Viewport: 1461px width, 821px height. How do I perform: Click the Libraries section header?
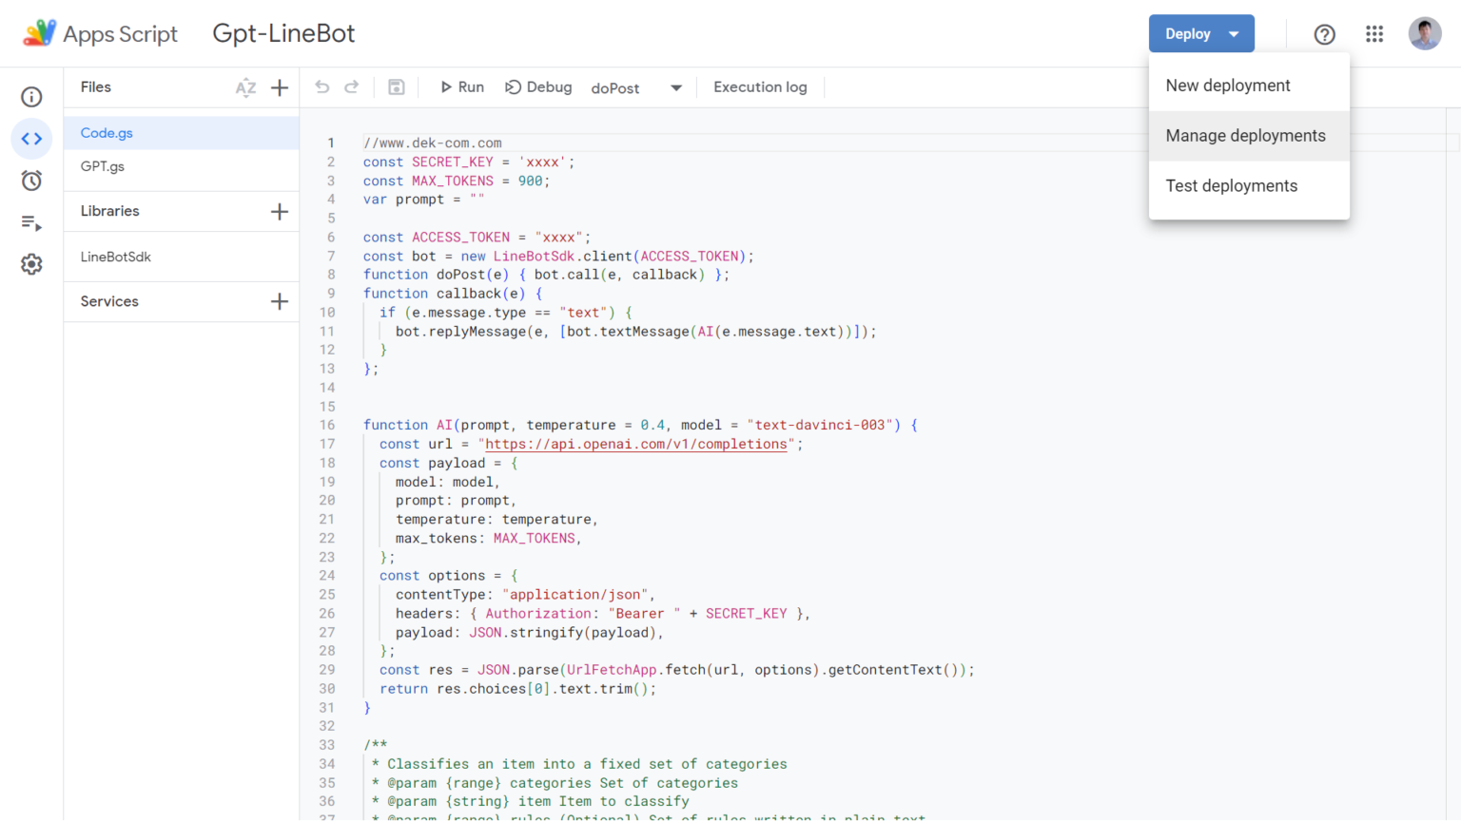[x=109, y=211]
